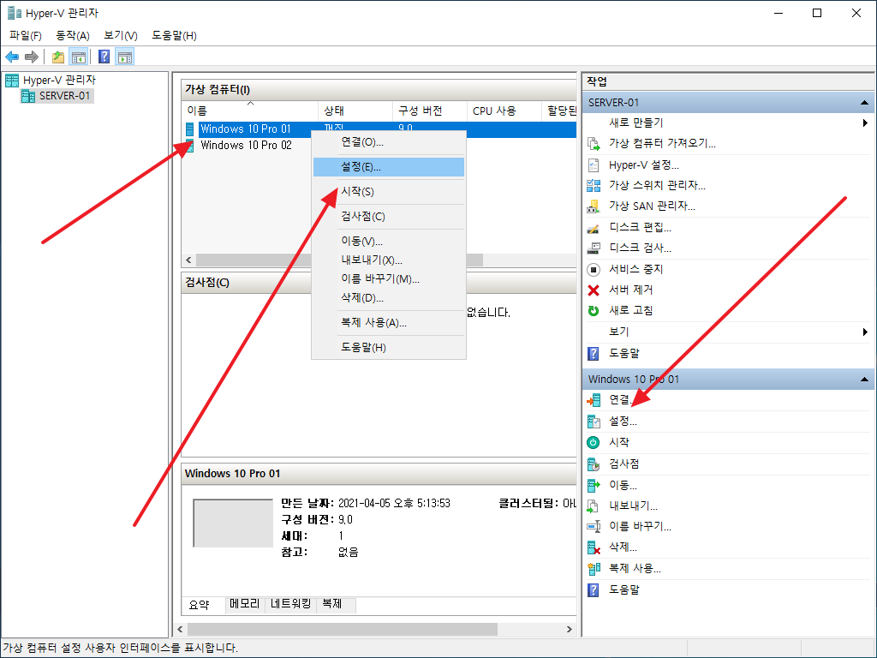Expand the 보기 submenu arrow in actions

[865, 332]
